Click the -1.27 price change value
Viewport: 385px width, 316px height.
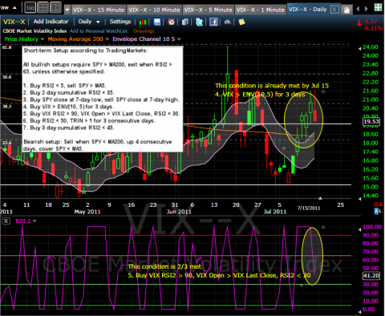point(371,22)
